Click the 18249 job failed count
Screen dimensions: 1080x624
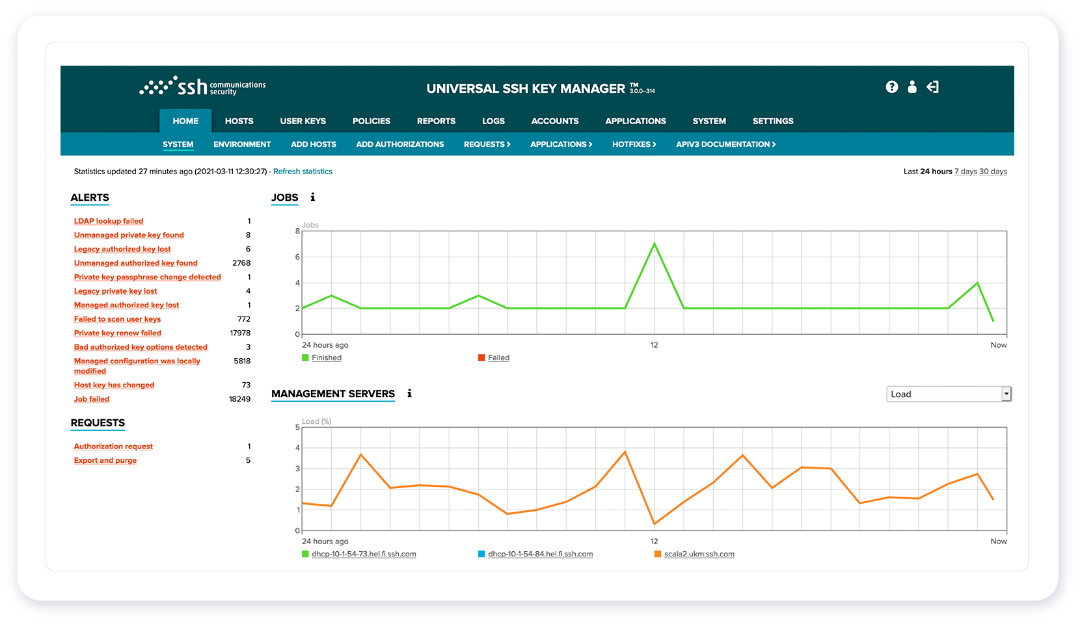point(239,399)
